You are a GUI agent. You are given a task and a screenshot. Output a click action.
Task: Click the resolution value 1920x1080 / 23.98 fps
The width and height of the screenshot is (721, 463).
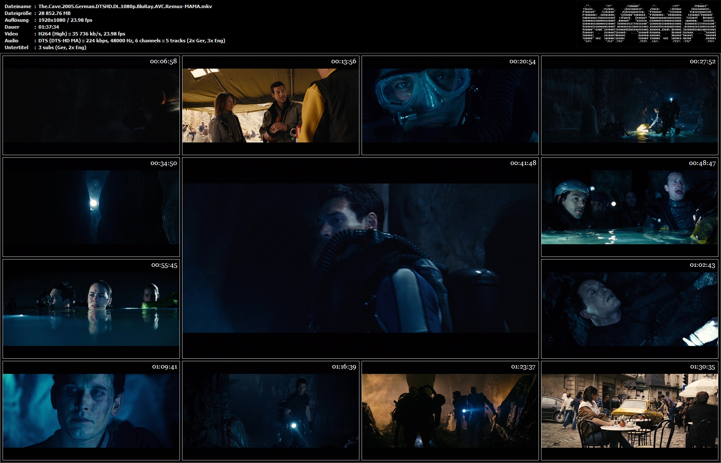click(x=65, y=20)
